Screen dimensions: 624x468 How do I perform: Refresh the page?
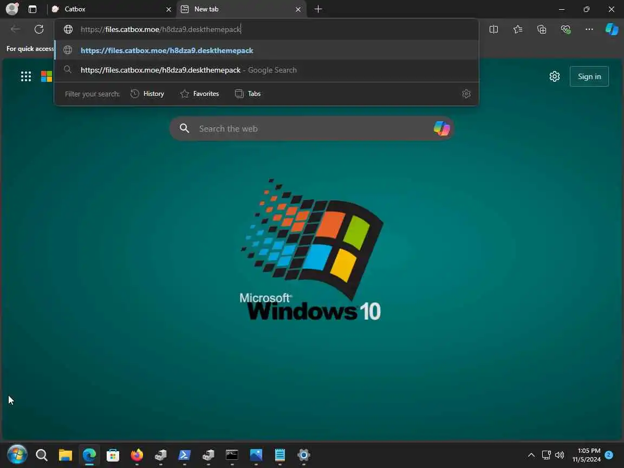[x=39, y=29]
